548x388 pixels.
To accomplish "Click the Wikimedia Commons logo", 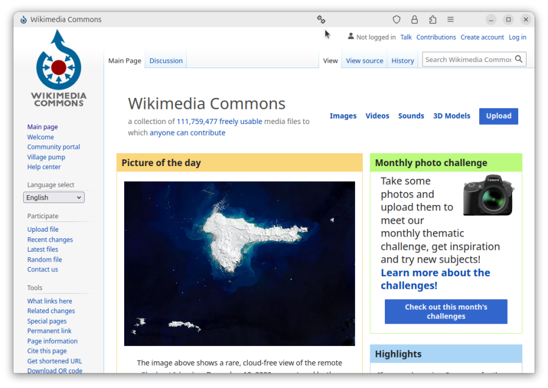I will pyautogui.click(x=58, y=68).
